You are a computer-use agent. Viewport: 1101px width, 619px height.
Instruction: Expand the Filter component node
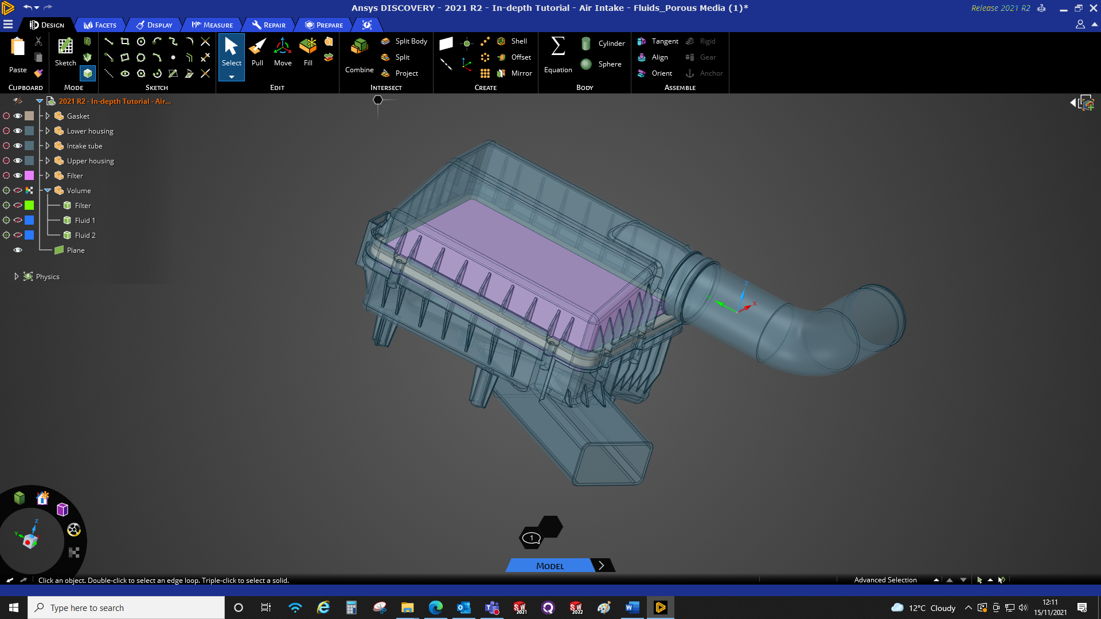48,175
